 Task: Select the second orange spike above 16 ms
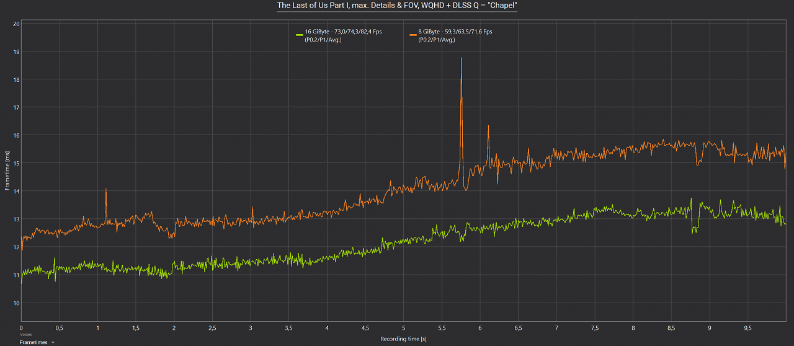point(488,126)
